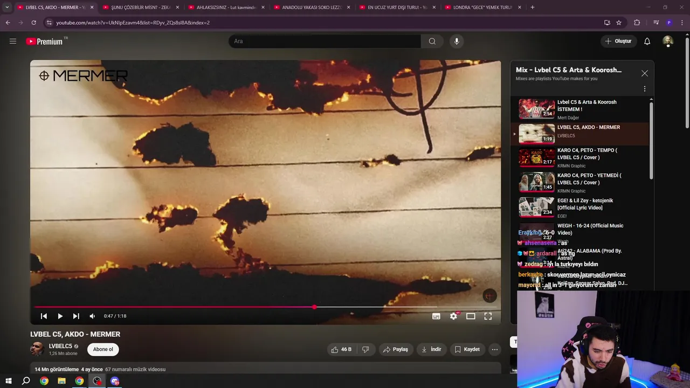The image size is (690, 388).
Task: Reload the current page
Action: (x=33, y=23)
